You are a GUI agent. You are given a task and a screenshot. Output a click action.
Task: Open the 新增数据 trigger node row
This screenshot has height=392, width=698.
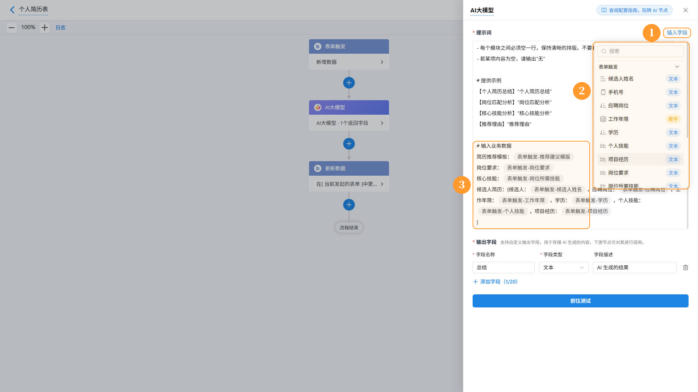click(x=349, y=62)
